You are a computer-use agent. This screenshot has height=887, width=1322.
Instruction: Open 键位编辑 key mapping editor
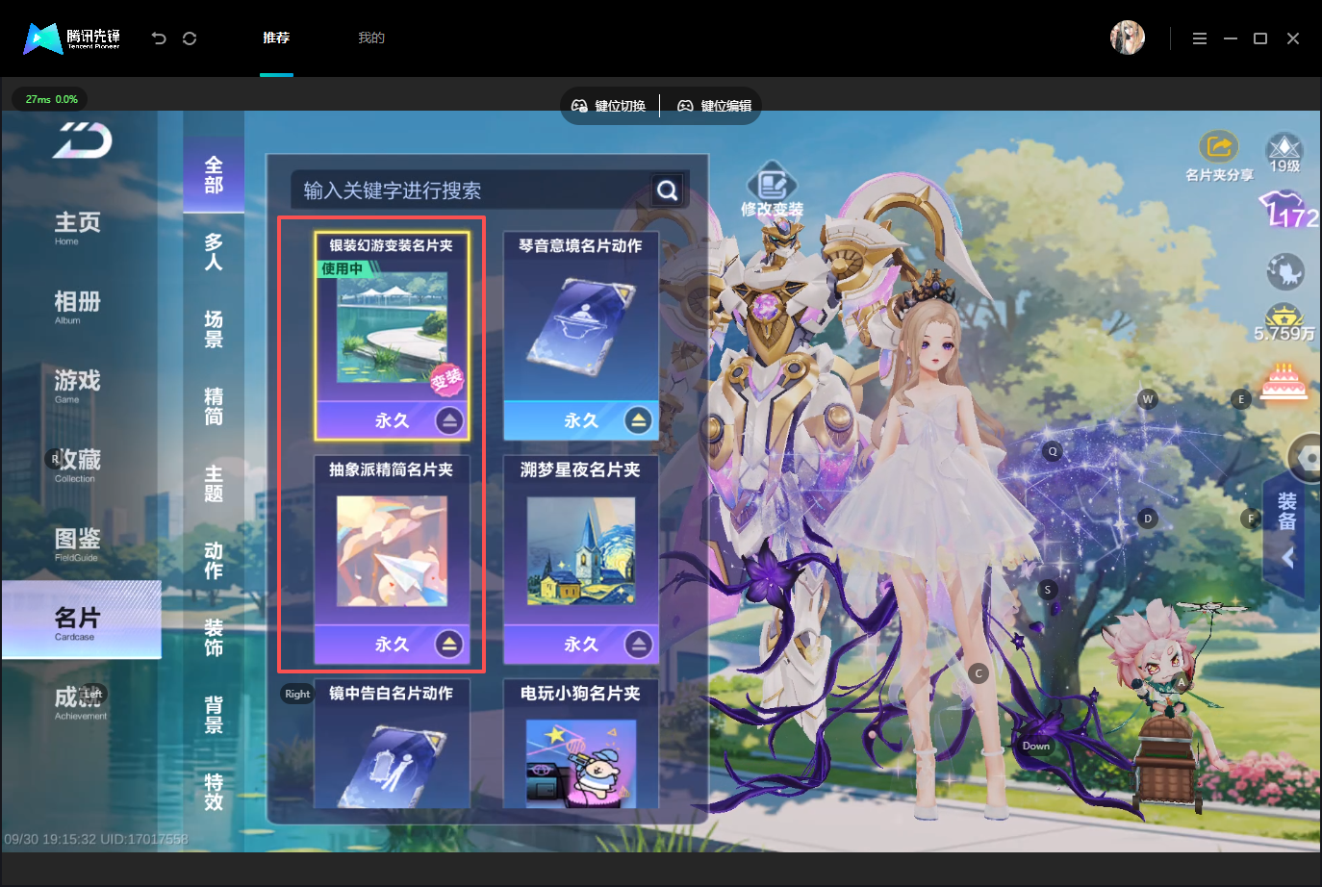[x=714, y=106]
